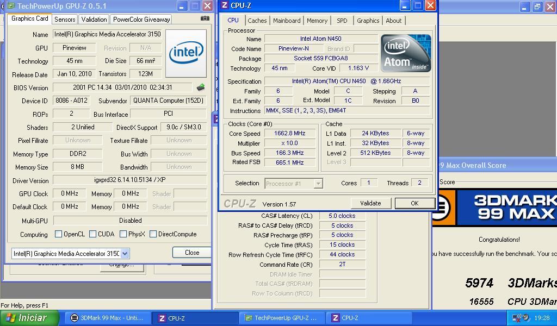Click the Package Socket 559 FCBGA8 field
Viewport: 557px width, 326px height.
pos(321,58)
